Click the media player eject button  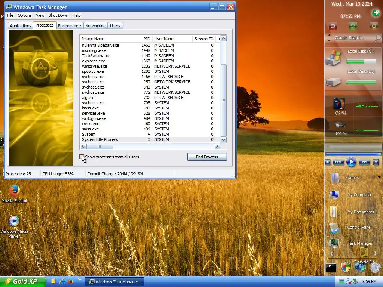point(376,162)
